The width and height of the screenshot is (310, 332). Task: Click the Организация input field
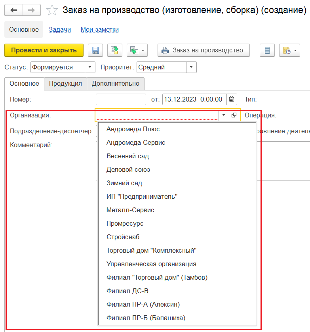point(157,115)
